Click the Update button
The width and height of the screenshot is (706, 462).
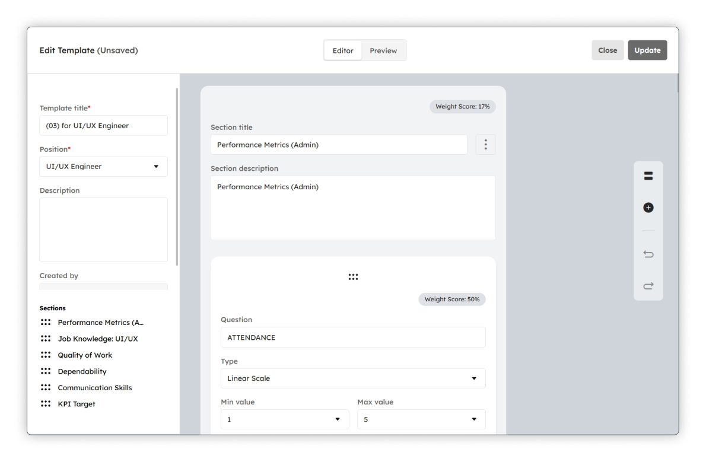647,50
